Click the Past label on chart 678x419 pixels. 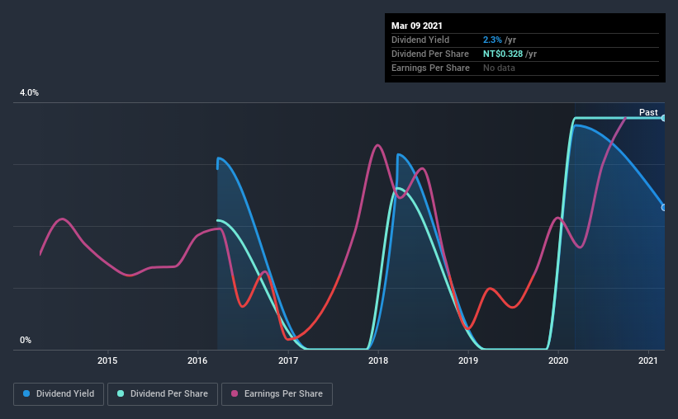648,112
